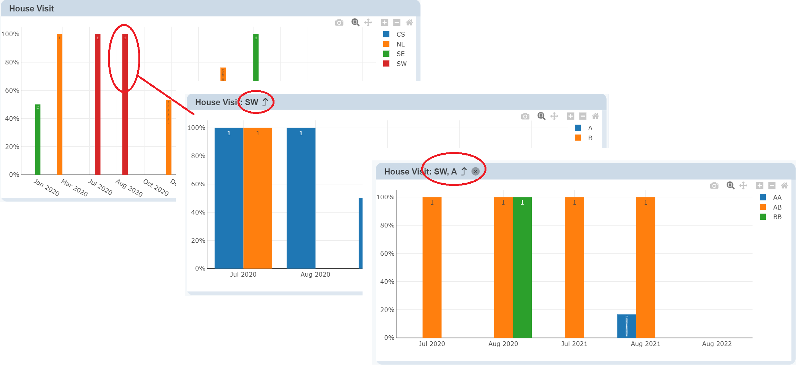The image size is (796, 365).
Task: Close the House Visit: SW, A drill-down with the x button
Action: (x=475, y=171)
